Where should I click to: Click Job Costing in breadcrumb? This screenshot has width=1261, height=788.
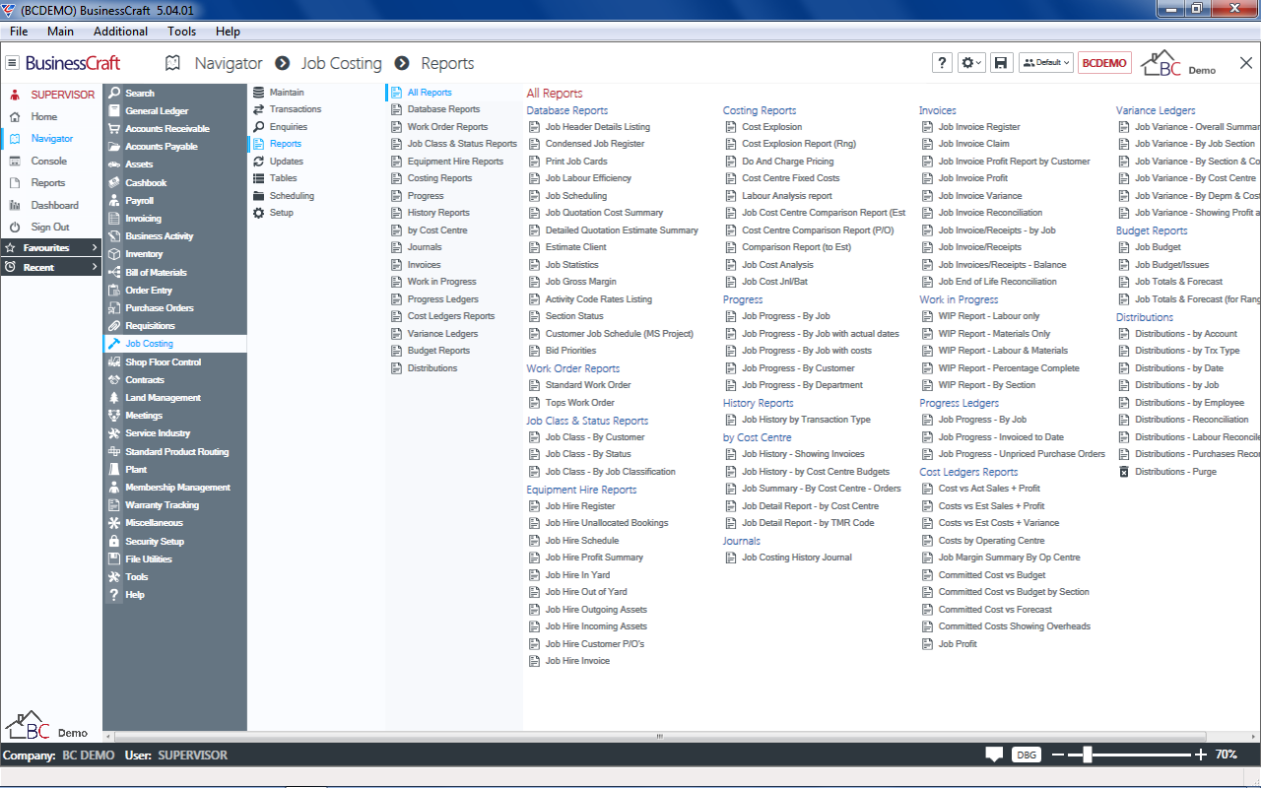(x=341, y=63)
